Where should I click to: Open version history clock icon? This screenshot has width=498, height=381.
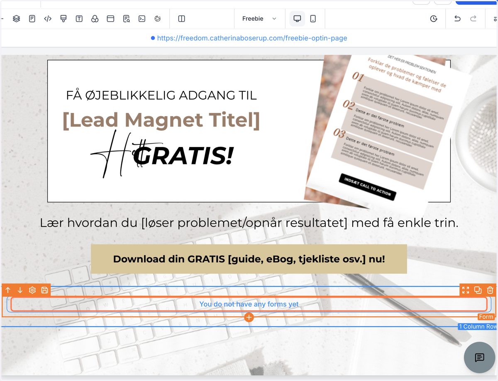434,19
